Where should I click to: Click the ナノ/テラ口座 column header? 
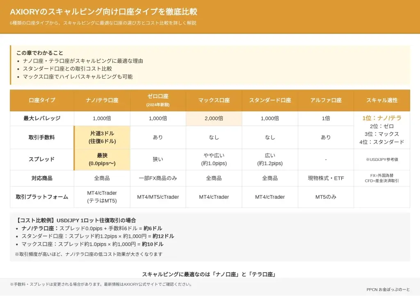pos(102,100)
